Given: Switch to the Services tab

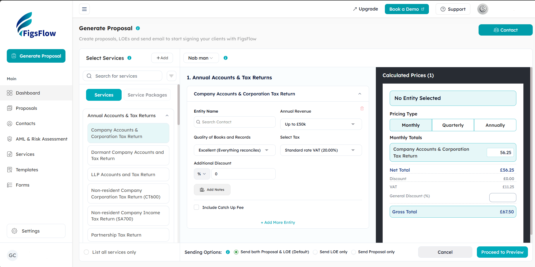Looking at the screenshot, I should point(104,95).
